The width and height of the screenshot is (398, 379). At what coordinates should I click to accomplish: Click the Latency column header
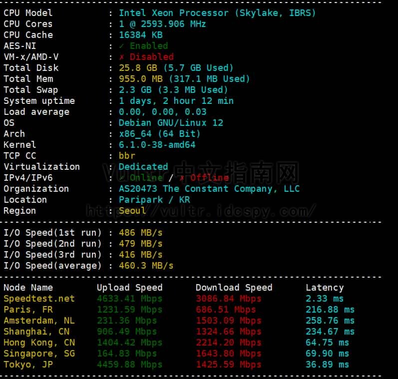point(325,288)
